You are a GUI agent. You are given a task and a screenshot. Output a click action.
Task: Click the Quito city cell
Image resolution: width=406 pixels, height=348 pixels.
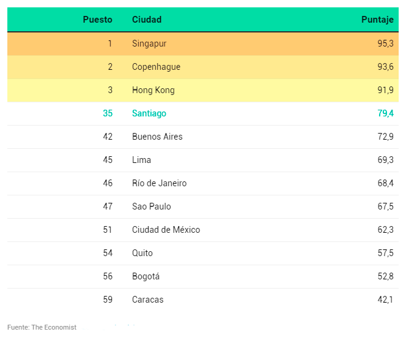[142, 253]
